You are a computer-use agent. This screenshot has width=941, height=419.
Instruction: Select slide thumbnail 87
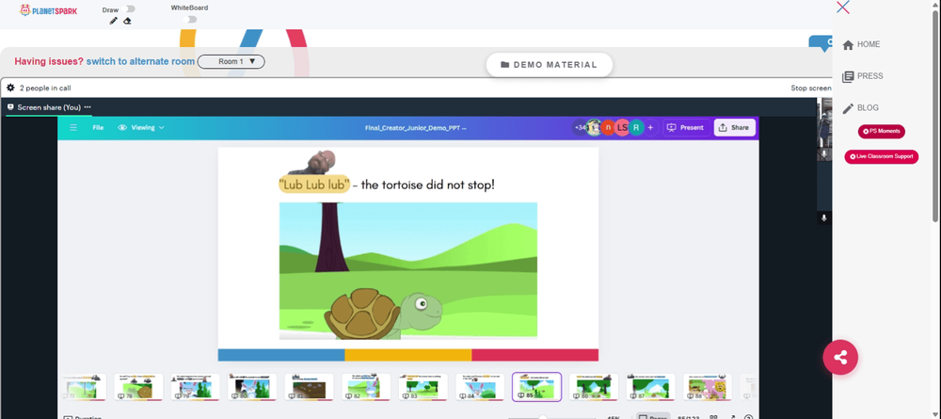[x=650, y=387]
